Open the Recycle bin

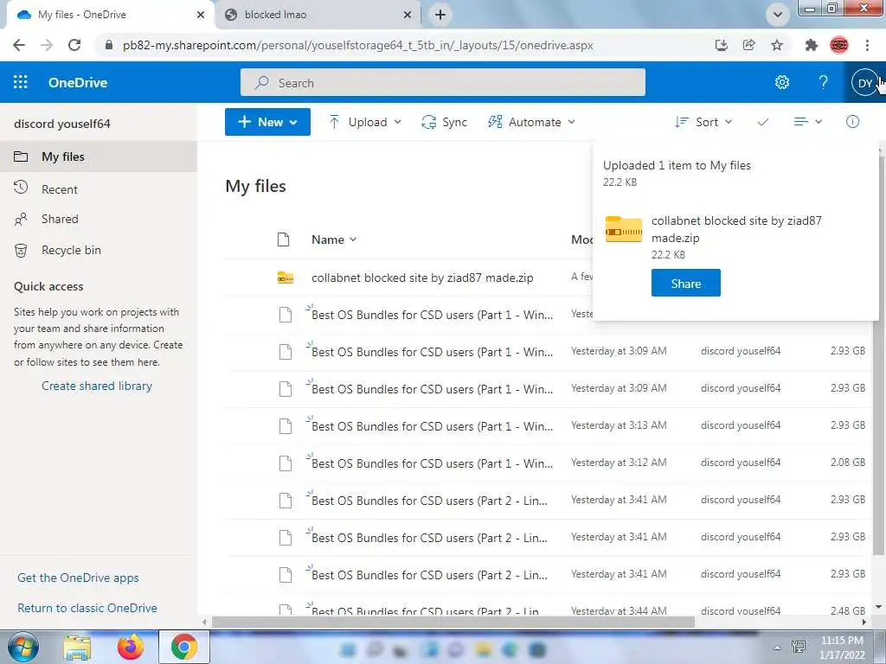point(71,250)
